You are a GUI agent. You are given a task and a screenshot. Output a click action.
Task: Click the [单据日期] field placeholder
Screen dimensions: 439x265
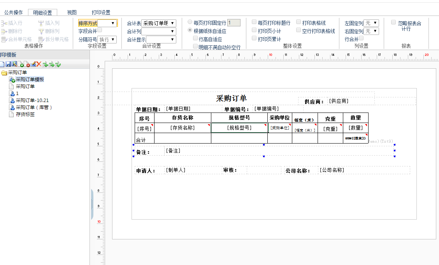click(178, 109)
